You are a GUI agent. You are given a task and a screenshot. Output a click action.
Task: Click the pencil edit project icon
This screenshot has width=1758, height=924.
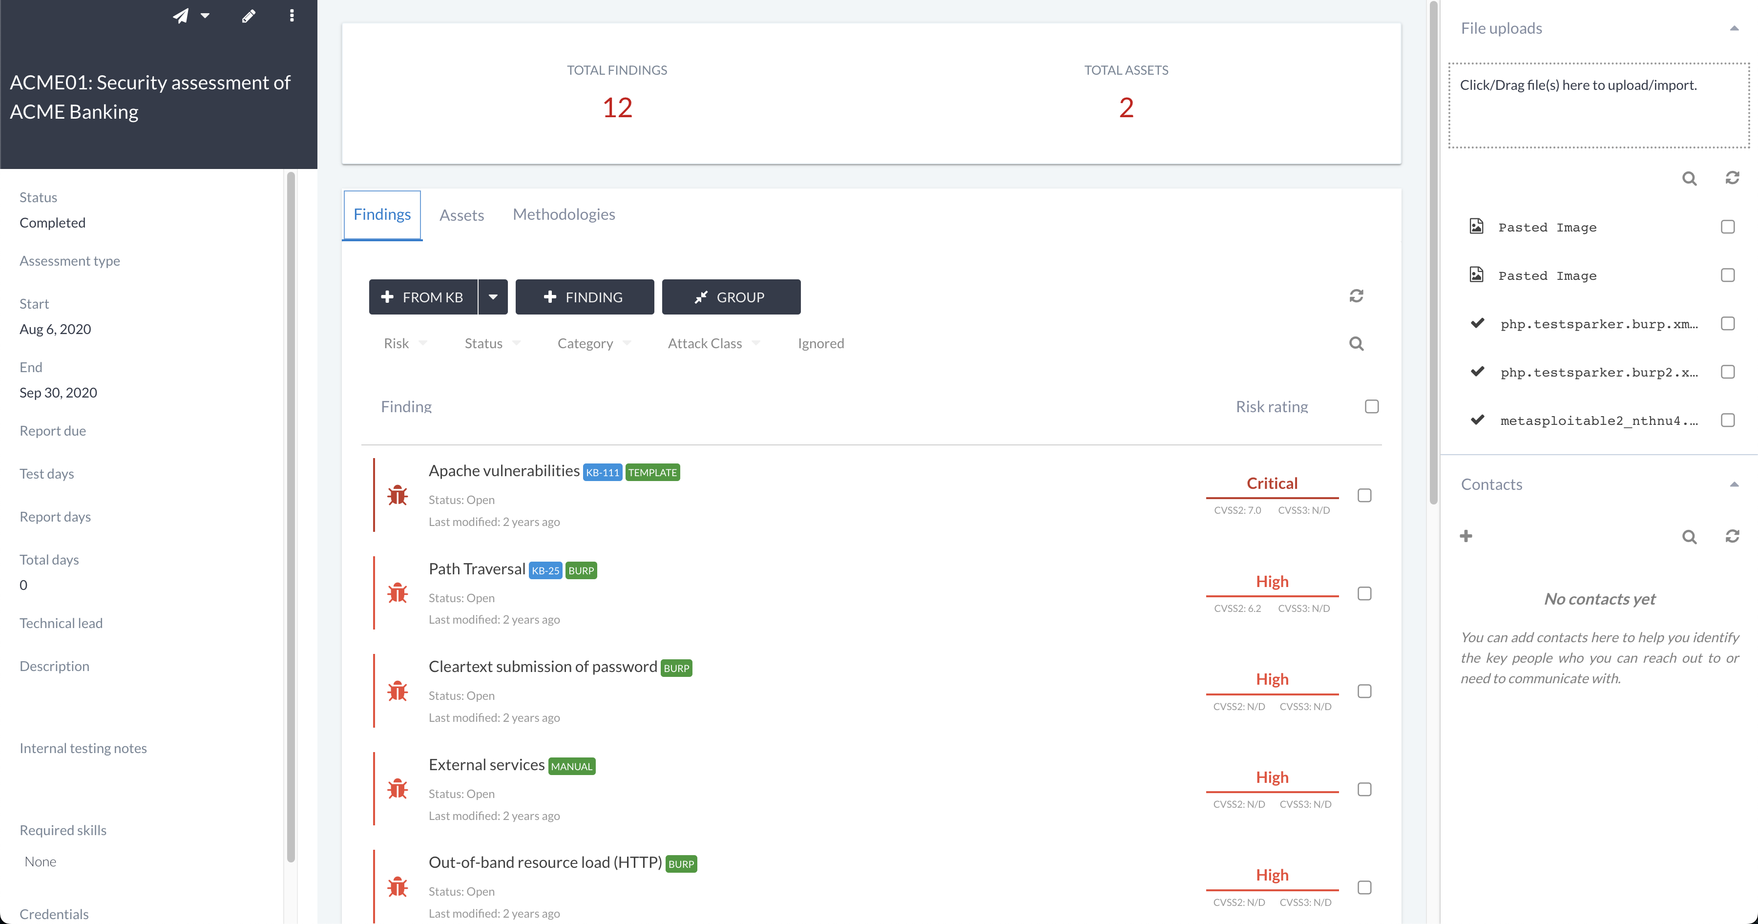249,16
